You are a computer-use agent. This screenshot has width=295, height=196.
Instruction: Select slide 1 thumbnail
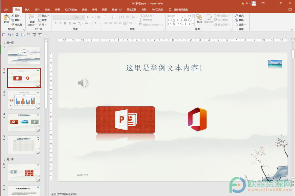tap(24, 56)
